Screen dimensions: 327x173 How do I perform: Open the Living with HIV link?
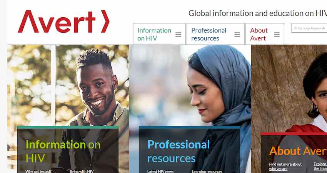coord(82,171)
